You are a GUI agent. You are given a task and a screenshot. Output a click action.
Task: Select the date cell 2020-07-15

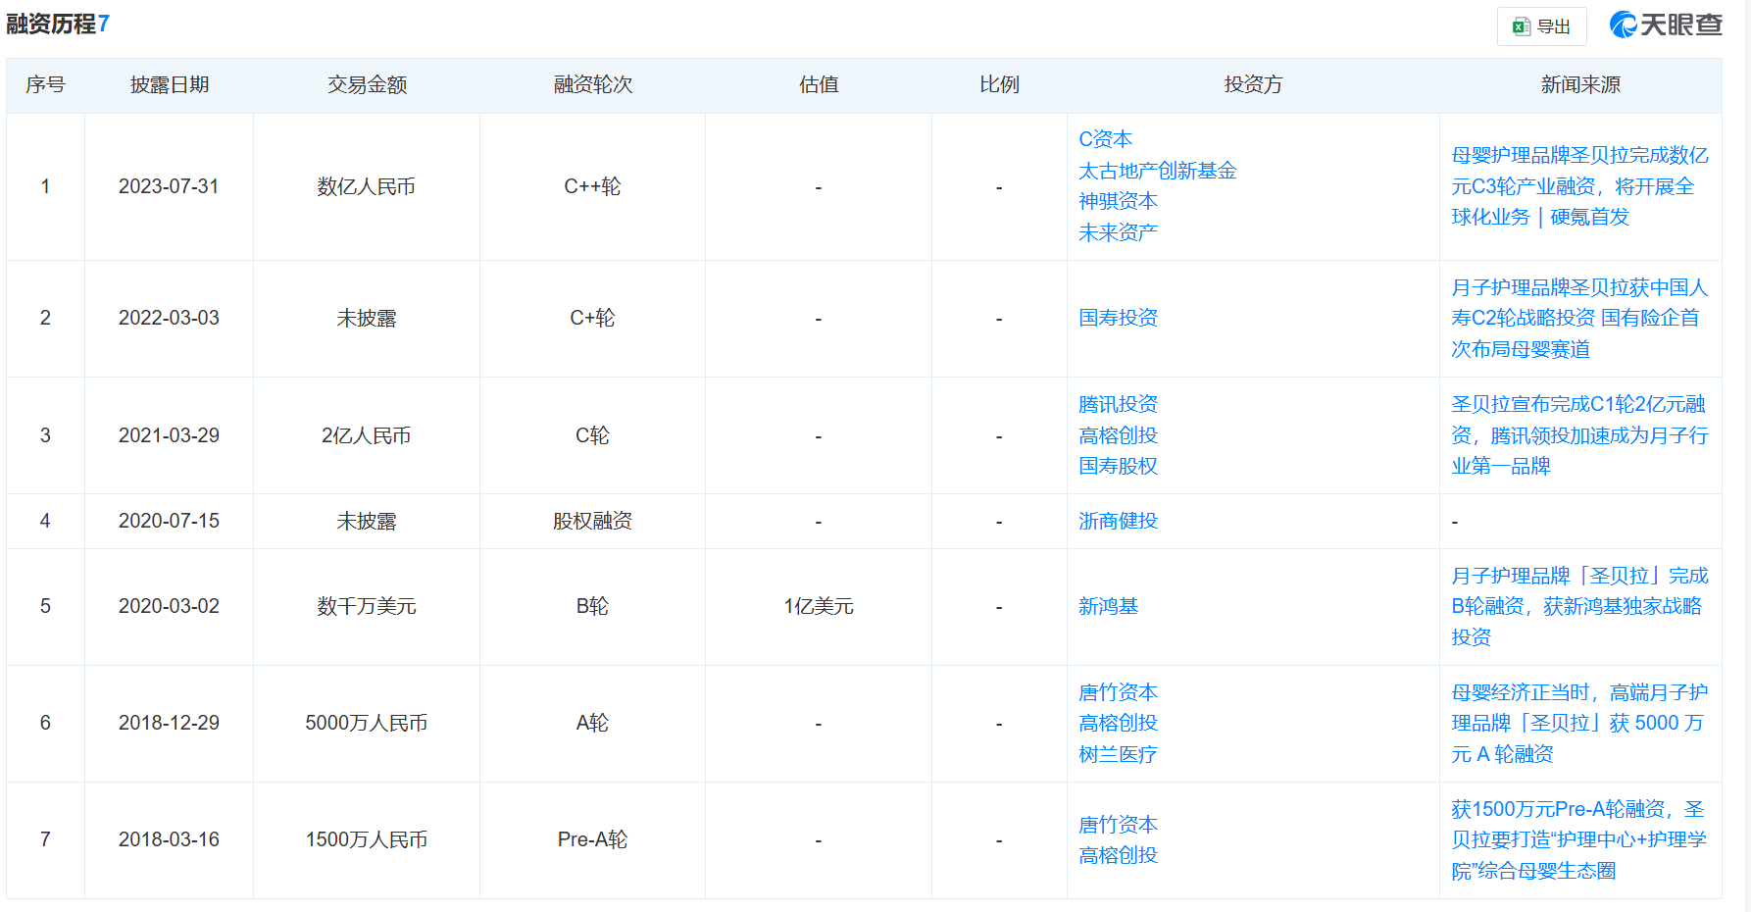[x=169, y=521]
